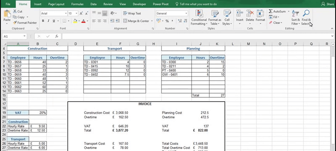336x151 pixels.
Task: Expand the formula bar
Action: [x=332, y=36]
